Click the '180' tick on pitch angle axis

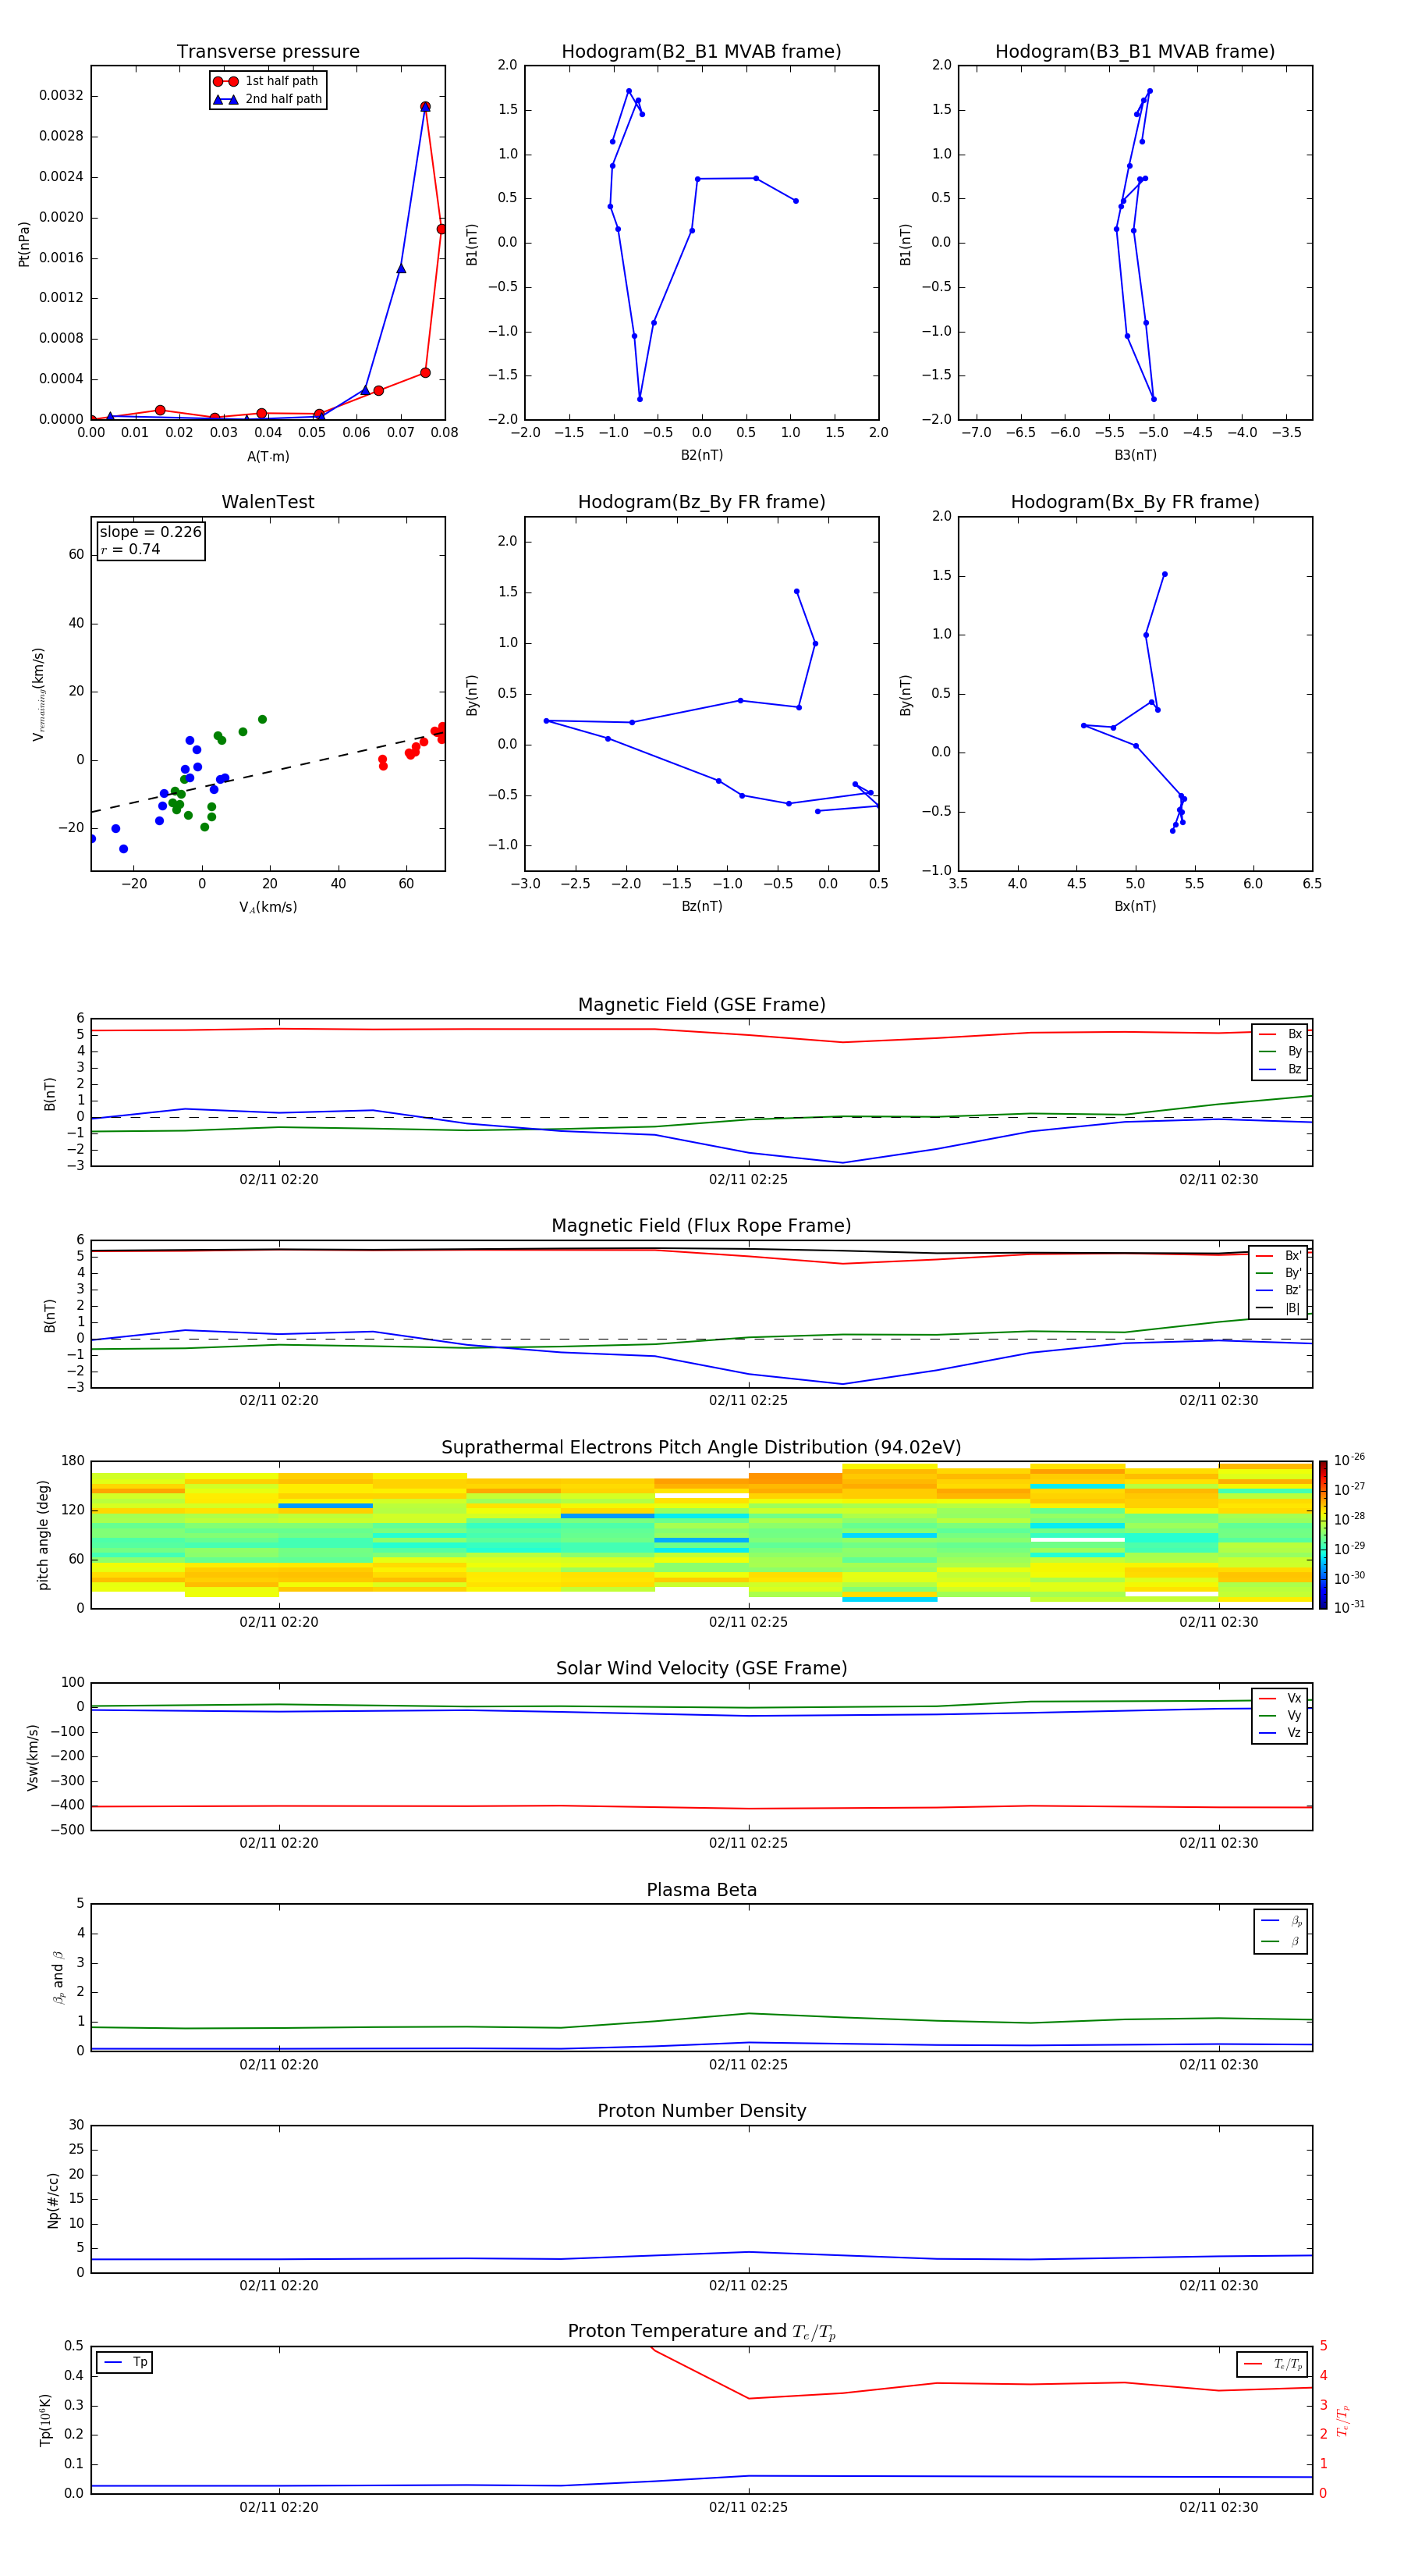(73, 1461)
